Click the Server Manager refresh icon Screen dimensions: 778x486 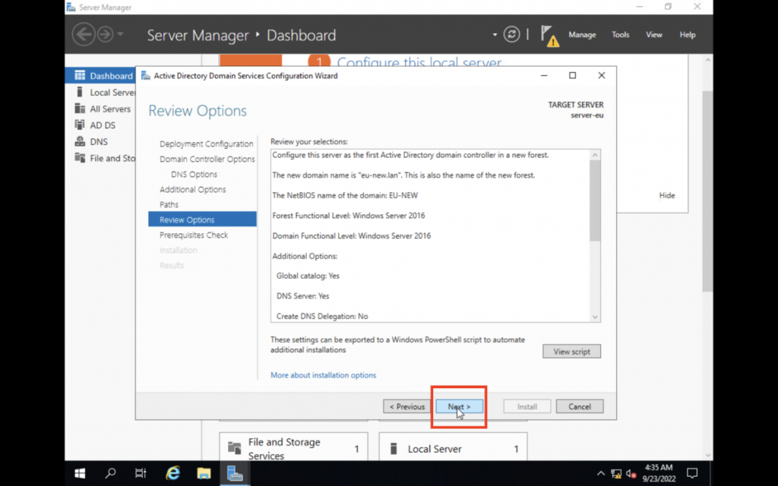tap(512, 34)
